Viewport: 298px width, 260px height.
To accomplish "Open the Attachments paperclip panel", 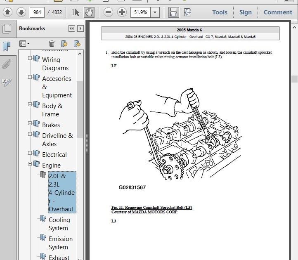I will [7, 64].
